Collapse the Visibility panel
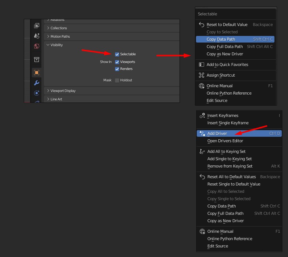 pyautogui.click(x=112, y=45)
